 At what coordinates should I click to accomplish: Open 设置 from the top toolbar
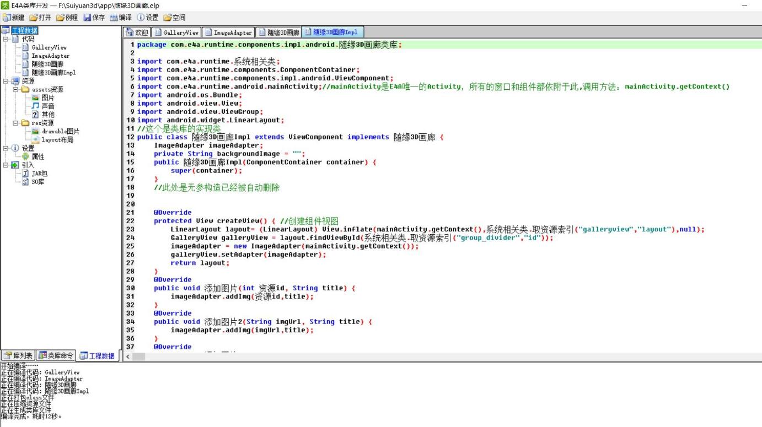click(147, 18)
